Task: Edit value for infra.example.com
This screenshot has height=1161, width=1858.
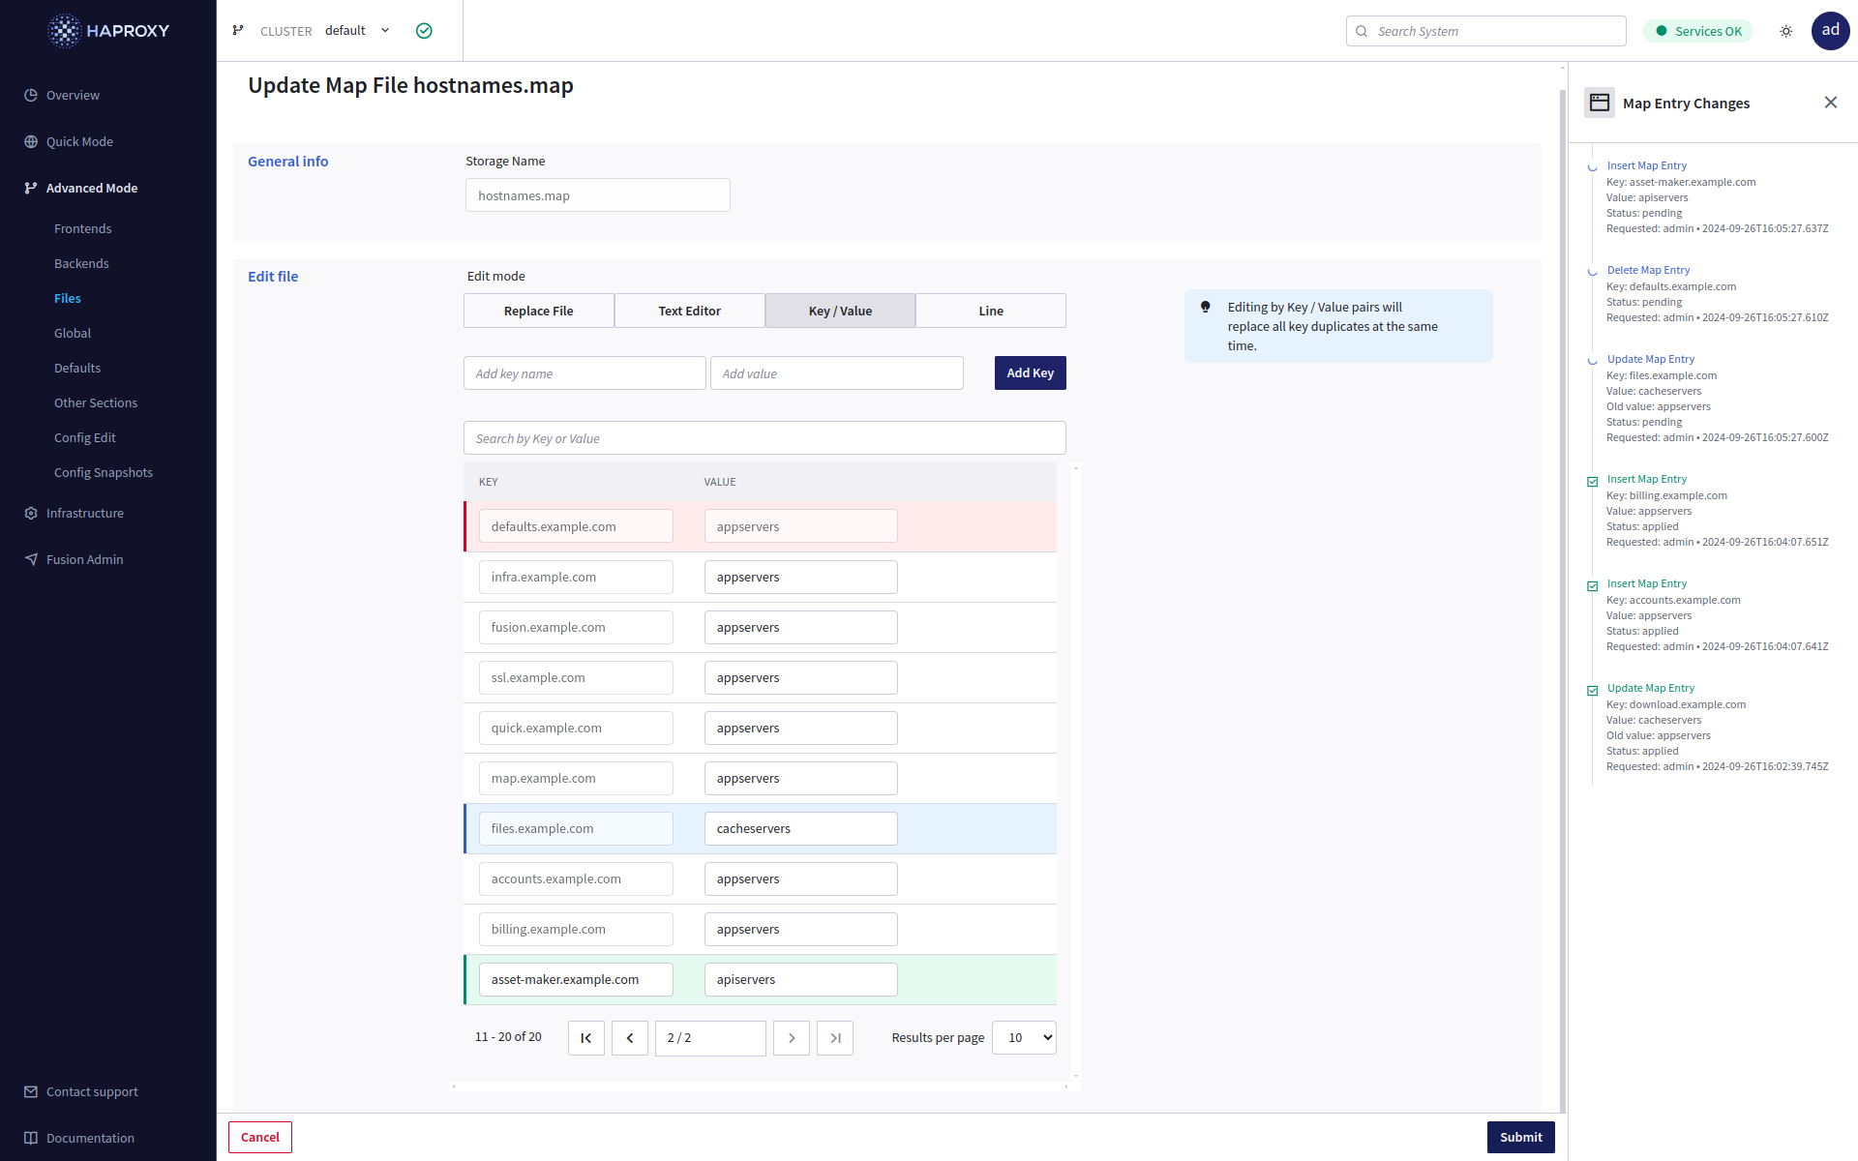Action: 801,578
